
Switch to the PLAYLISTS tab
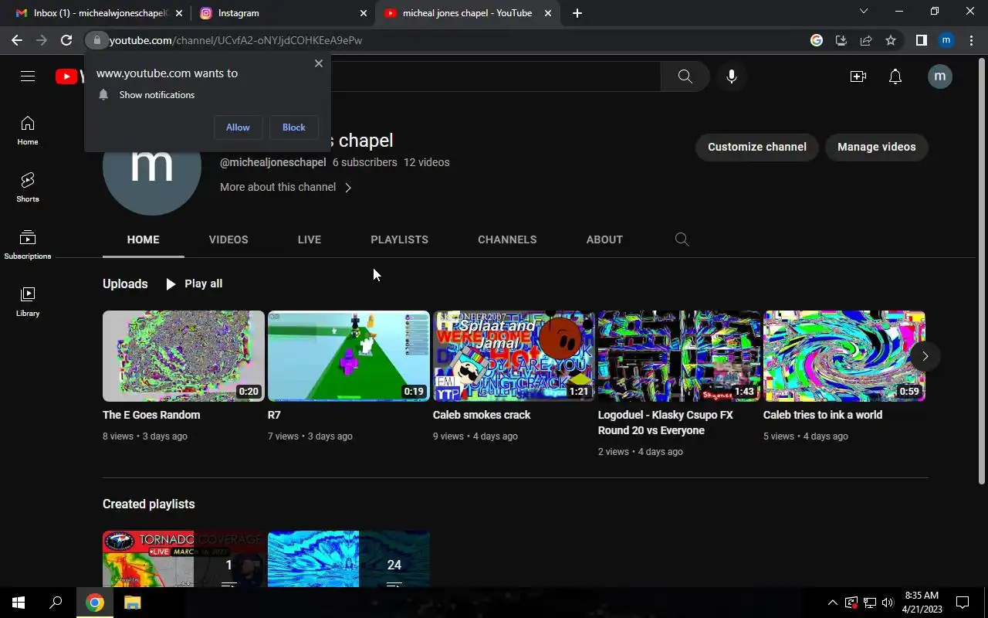pyautogui.click(x=399, y=239)
